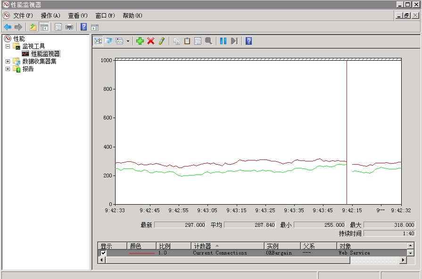Delete selected counter with red X
Screen dimensions: 422x279
coord(151,41)
